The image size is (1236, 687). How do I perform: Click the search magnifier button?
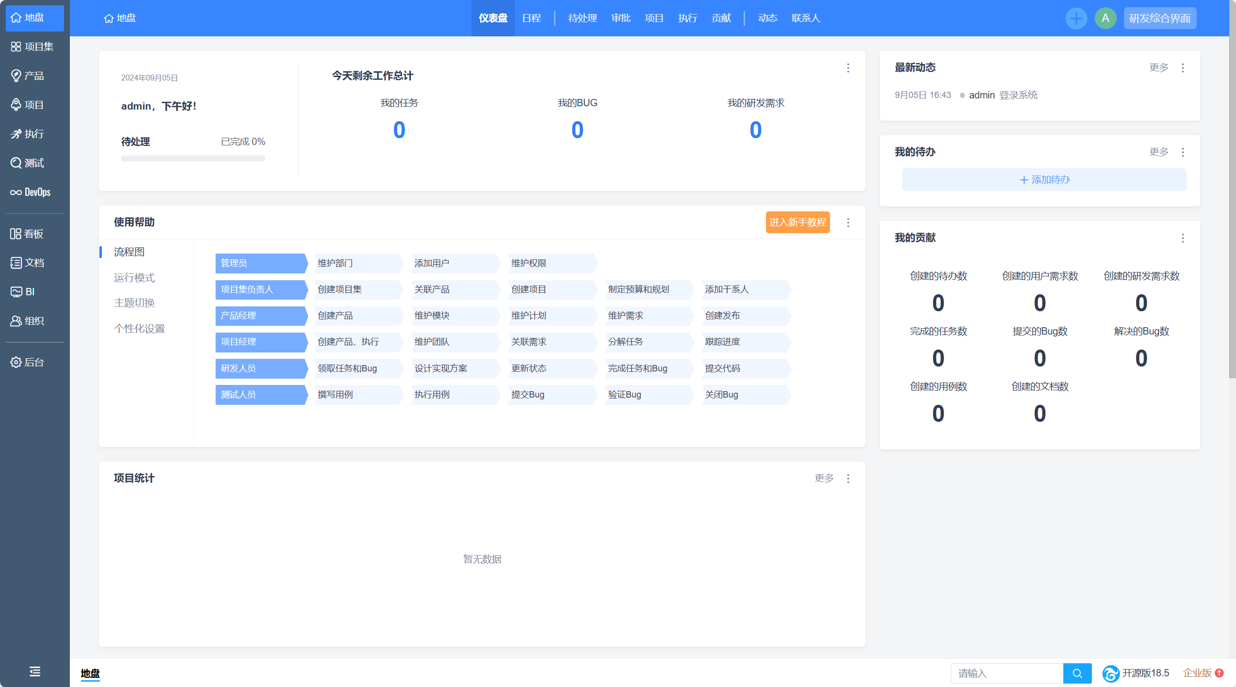1077,673
